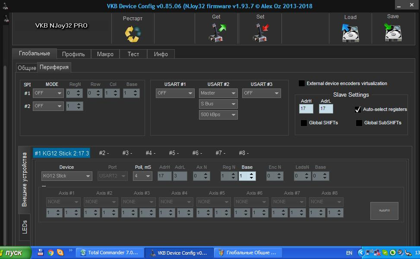Click the EN language indicator

(x=349, y=253)
